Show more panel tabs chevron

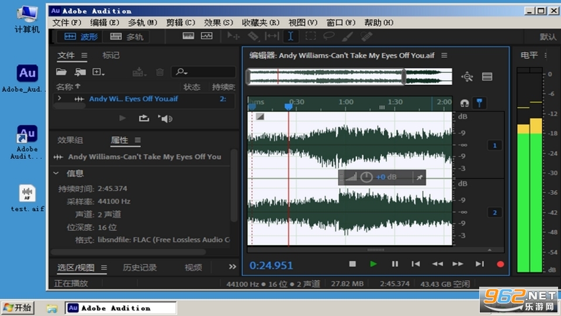pyautogui.click(x=233, y=267)
